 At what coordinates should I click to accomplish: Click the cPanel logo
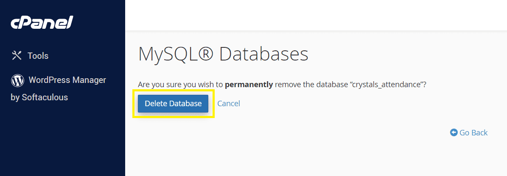(42, 22)
